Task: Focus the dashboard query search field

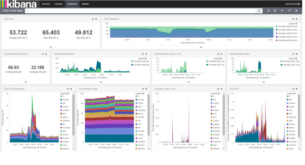Action: click(140, 11)
